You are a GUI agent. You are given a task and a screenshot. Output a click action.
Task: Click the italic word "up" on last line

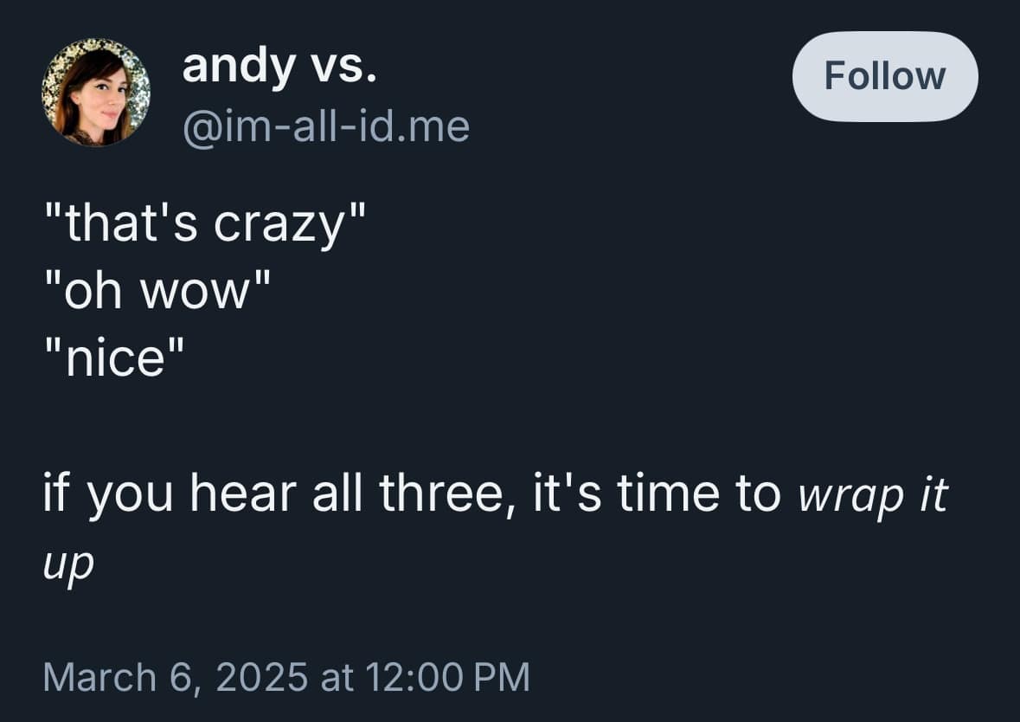[x=67, y=563]
